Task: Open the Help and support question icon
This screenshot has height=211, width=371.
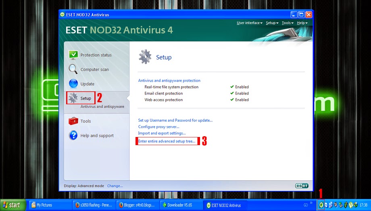Action: pyautogui.click(x=73, y=135)
